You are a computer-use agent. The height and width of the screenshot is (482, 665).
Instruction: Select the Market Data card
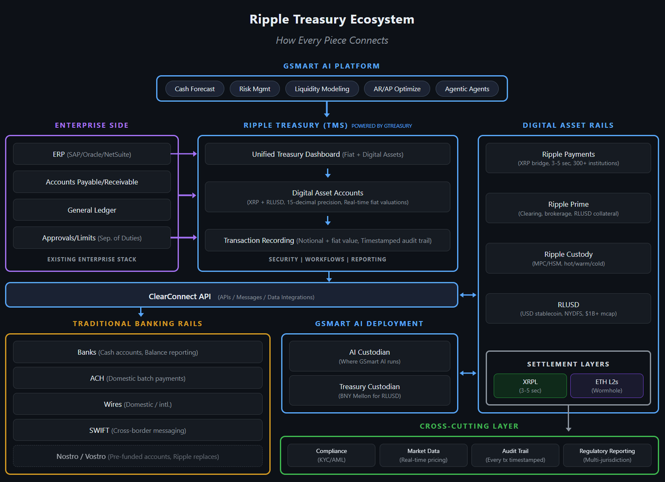tap(423, 455)
